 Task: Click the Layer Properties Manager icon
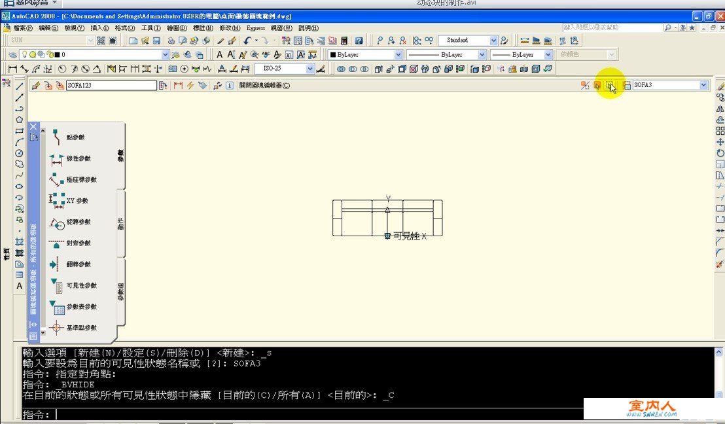13,54
